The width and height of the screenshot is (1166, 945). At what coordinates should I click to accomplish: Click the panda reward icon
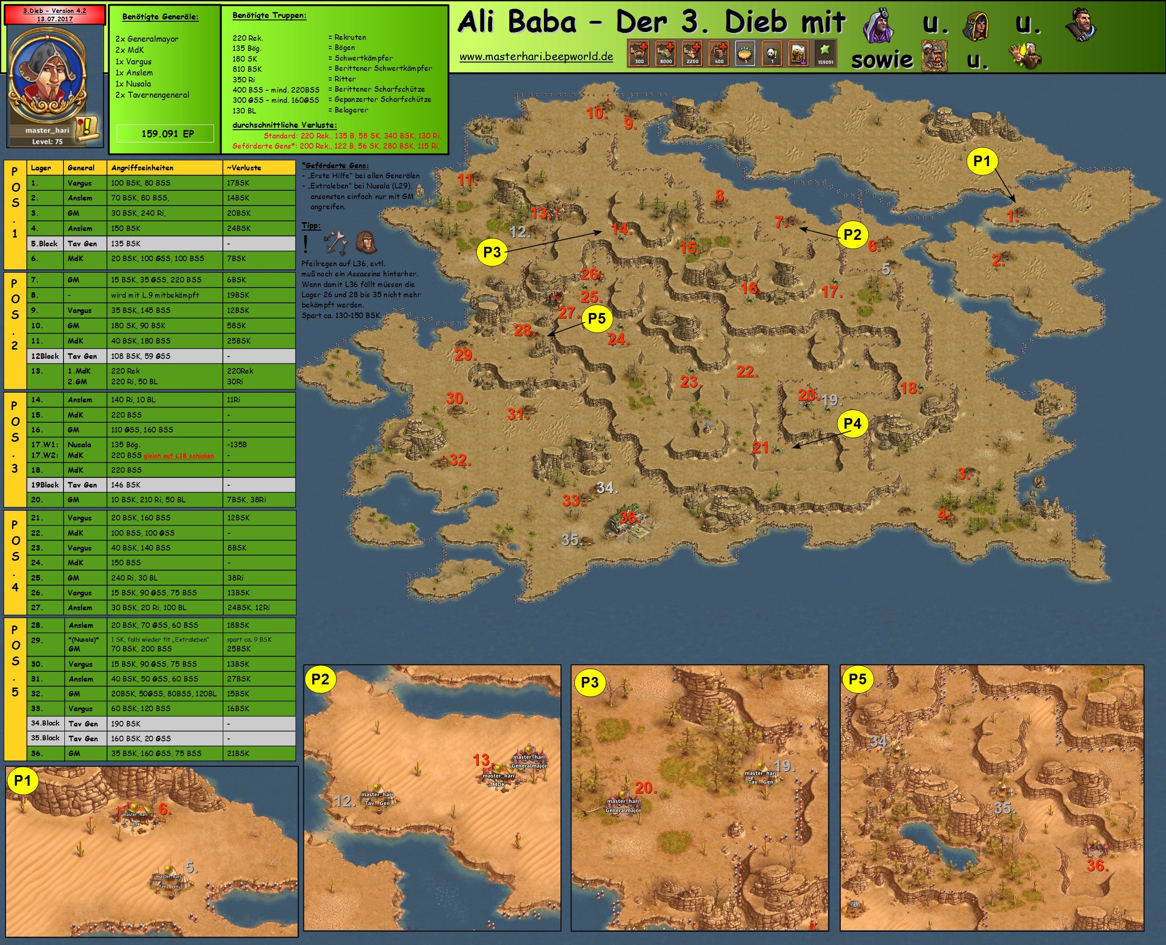coord(772,53)
